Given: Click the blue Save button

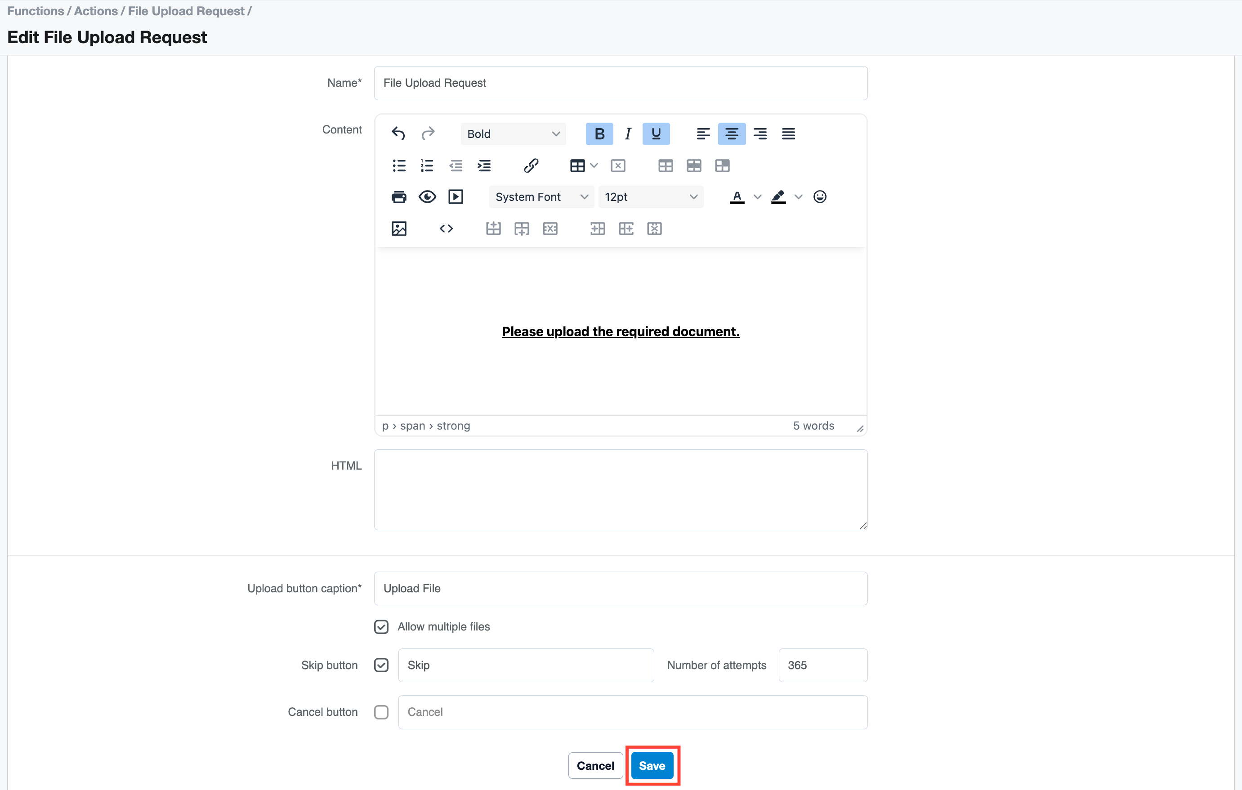Looking at the screenshot, I should click(652, 766).
